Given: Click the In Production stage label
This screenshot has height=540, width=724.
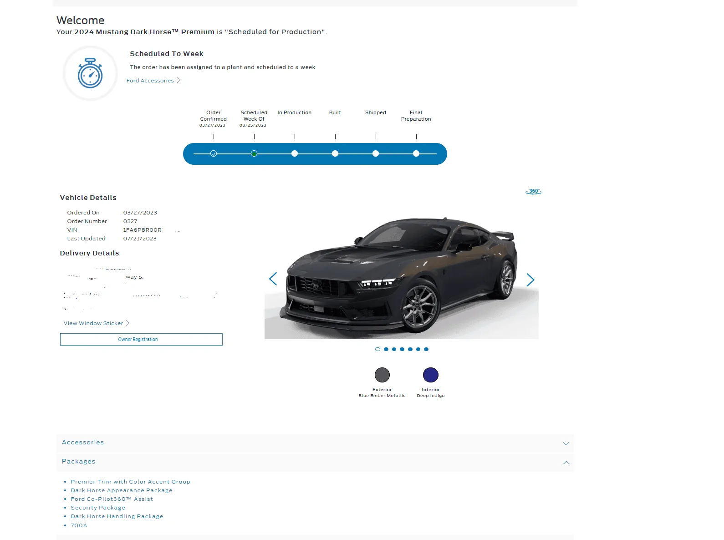Looking at the screenshot, I should 295,112.
